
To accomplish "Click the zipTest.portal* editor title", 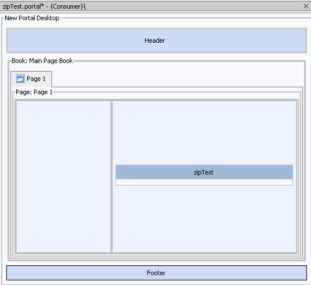I will pyautogui.click(x=44, y=6).
